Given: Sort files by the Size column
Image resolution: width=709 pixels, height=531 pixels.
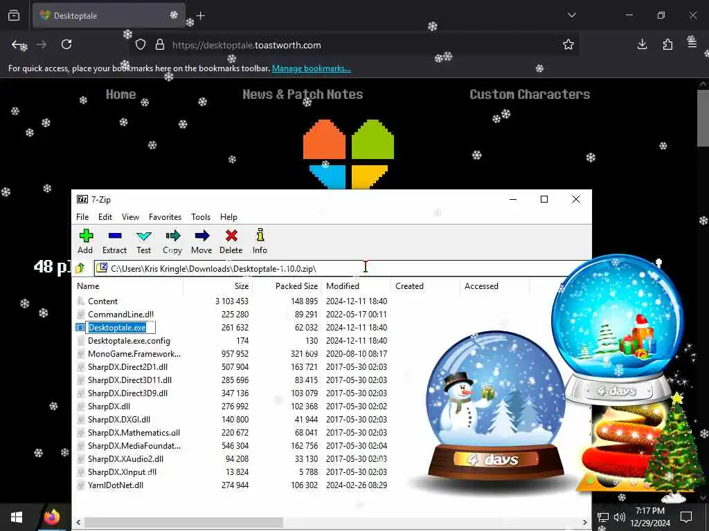Looking at the screenshot, I should [218, 286].
